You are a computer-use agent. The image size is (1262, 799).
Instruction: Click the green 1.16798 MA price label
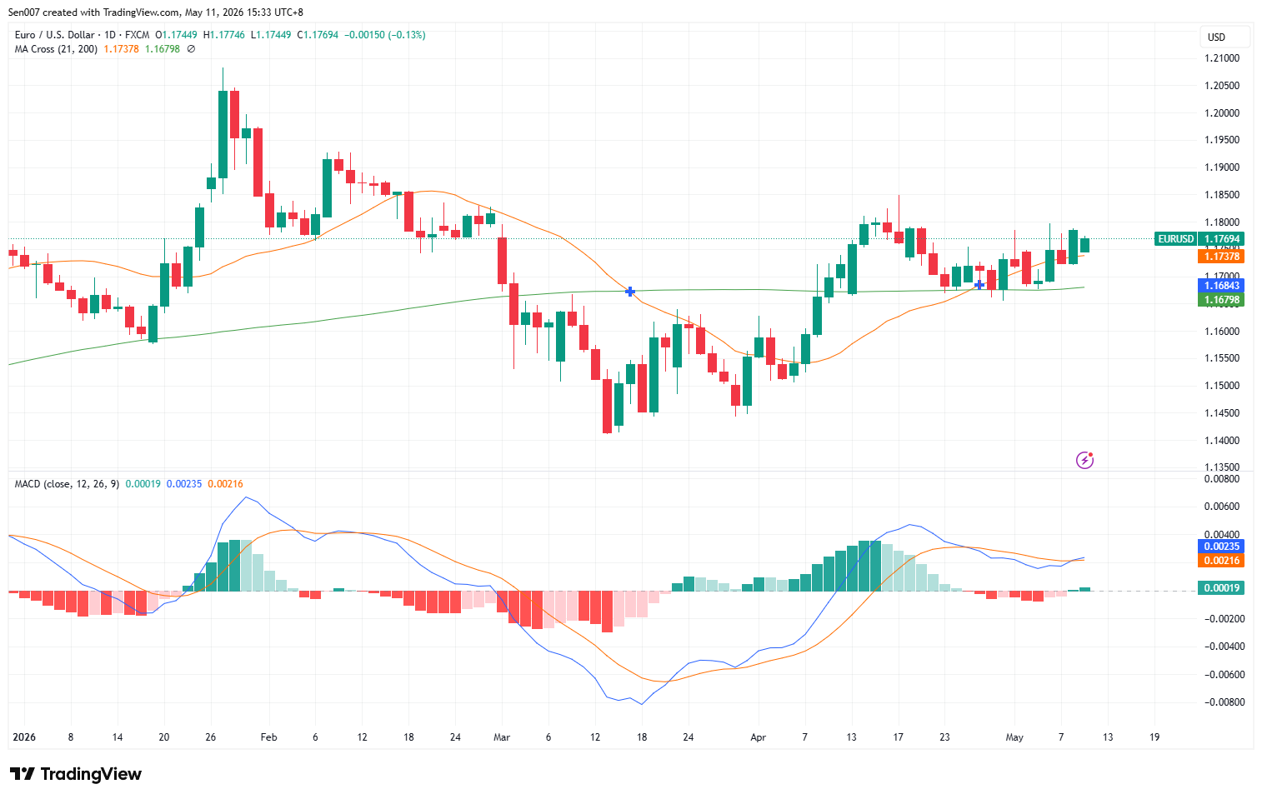point(1221,300)
